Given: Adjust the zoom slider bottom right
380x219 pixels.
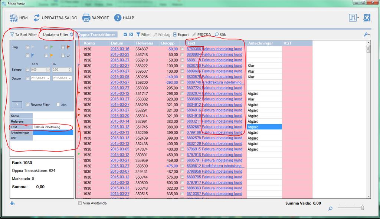Looking at the screenshot, I should (x=362, y=208).
